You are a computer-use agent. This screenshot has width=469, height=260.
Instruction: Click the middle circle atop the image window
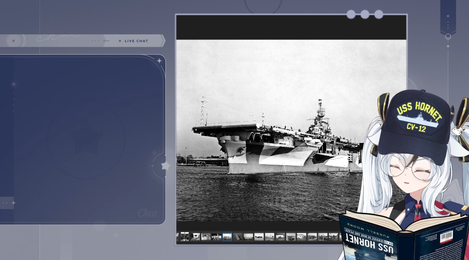pos(365,14)
